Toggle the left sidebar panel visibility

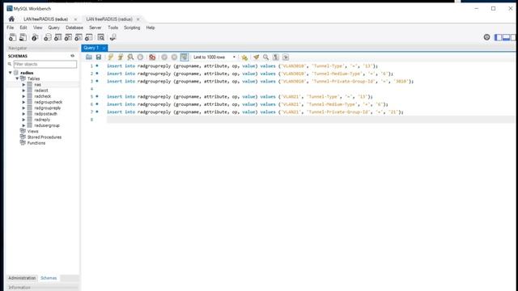coord(499,37)
